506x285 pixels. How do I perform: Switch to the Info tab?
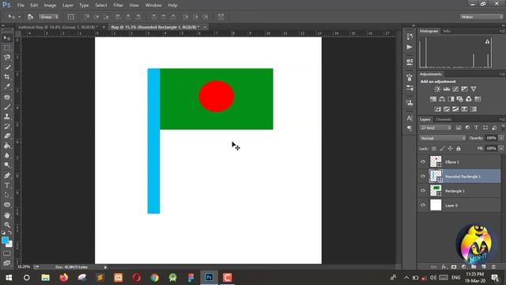point(447,31)
